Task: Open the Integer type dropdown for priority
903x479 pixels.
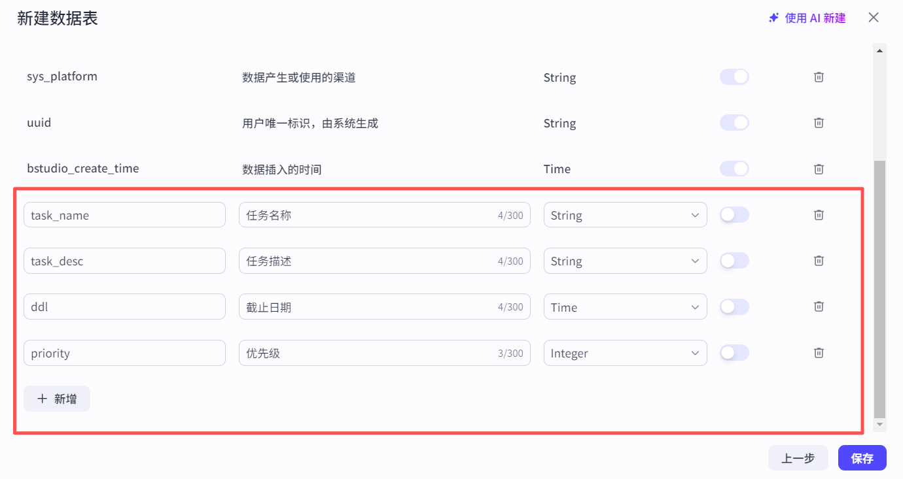Action: 624,353
